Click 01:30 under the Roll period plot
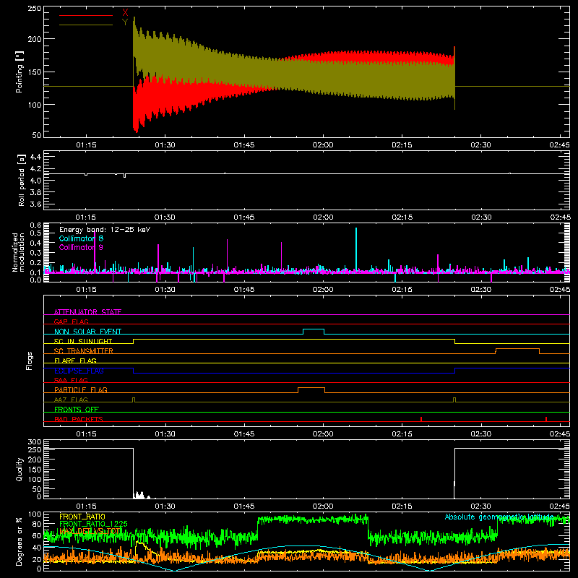 (165, 217)
